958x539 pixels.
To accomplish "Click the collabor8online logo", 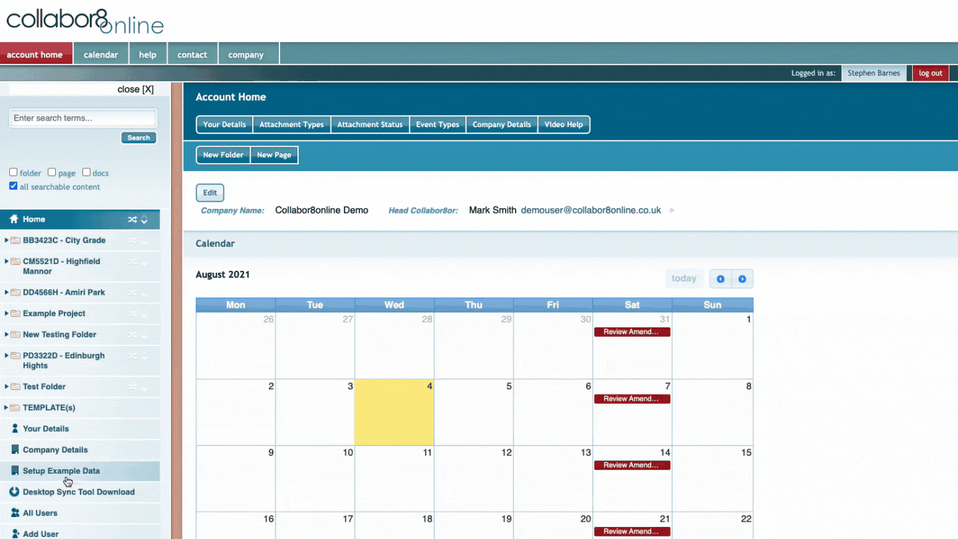I will (84, 21).
